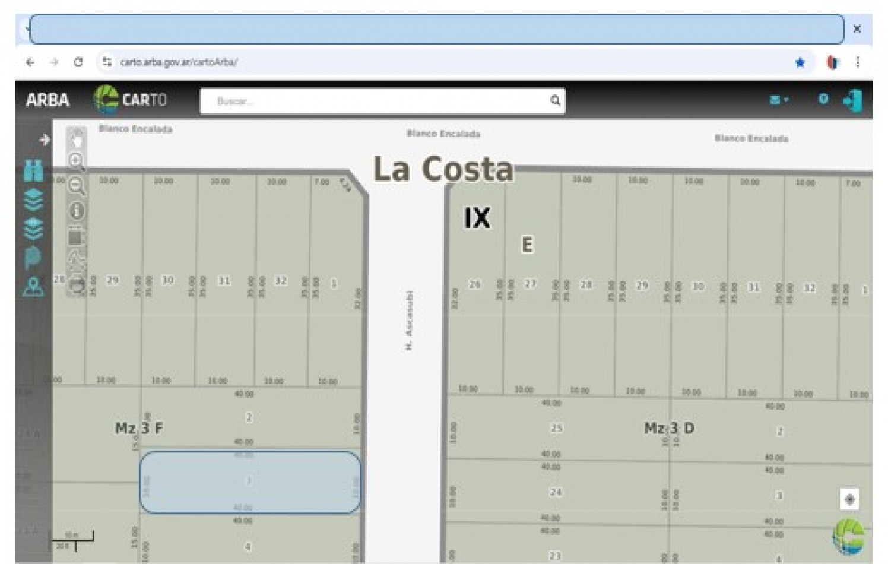Open the upper layers stack panel

[33, 199]
